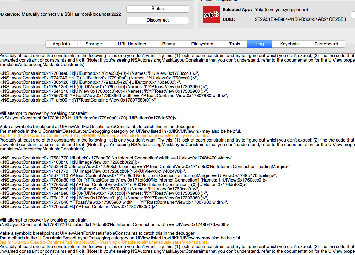Select the Log tab
This screenshot has width=355, height=255.
pos(260,44)
